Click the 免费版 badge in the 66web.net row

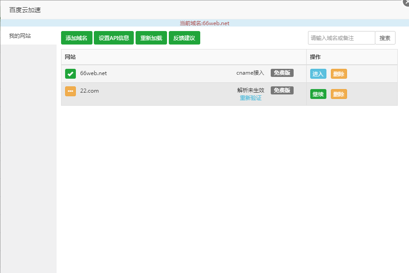[x=282, y=73]
